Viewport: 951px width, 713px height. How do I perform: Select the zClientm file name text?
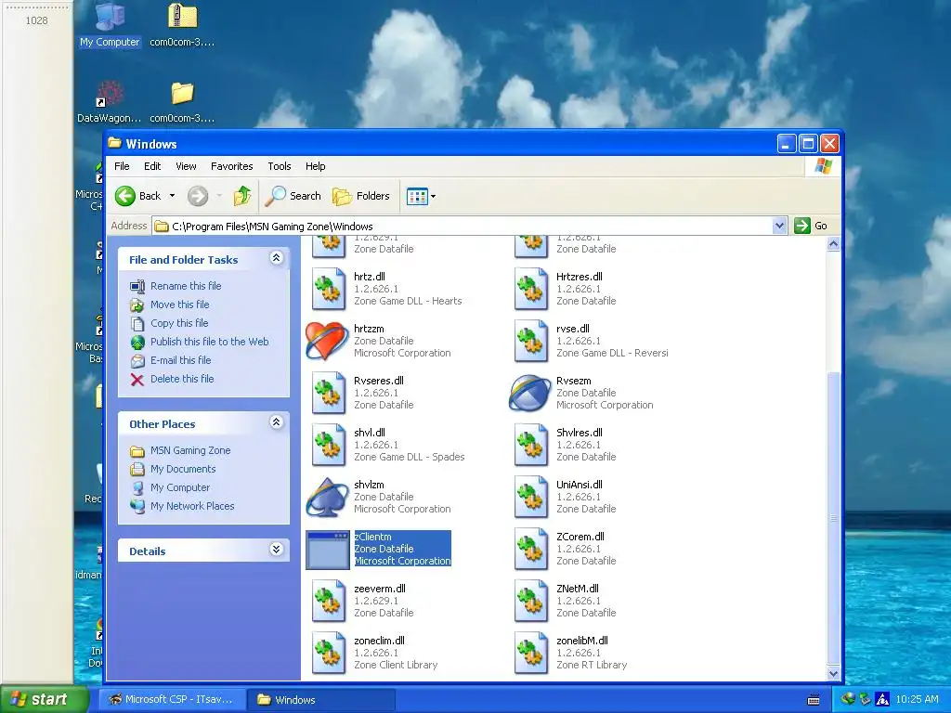373,537
